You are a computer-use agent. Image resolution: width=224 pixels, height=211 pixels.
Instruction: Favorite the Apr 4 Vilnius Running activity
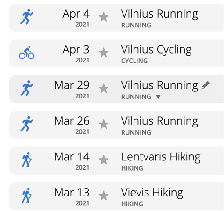[x=104, y=17]
